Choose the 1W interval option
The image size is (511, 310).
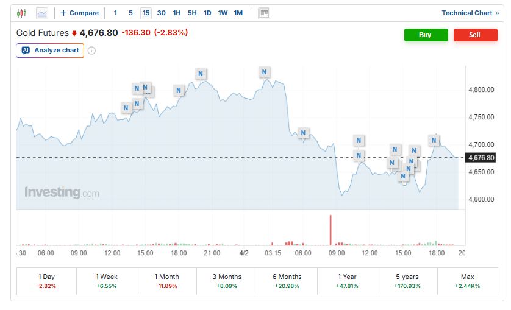[x=223, y=13]
